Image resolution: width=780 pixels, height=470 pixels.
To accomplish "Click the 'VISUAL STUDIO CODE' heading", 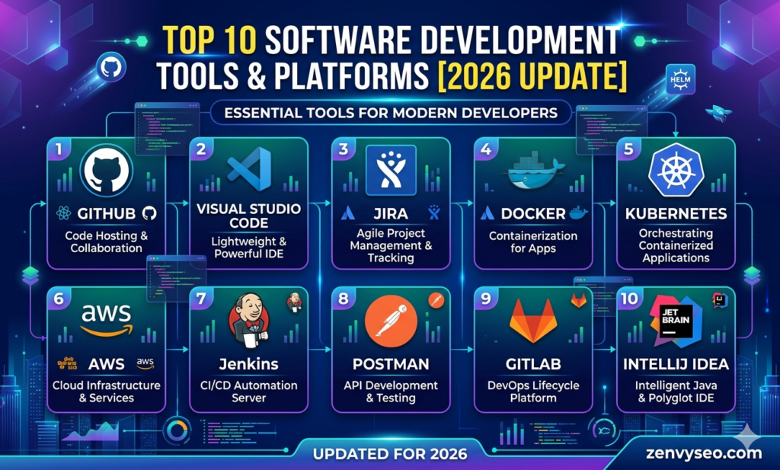I will point(249,216).
